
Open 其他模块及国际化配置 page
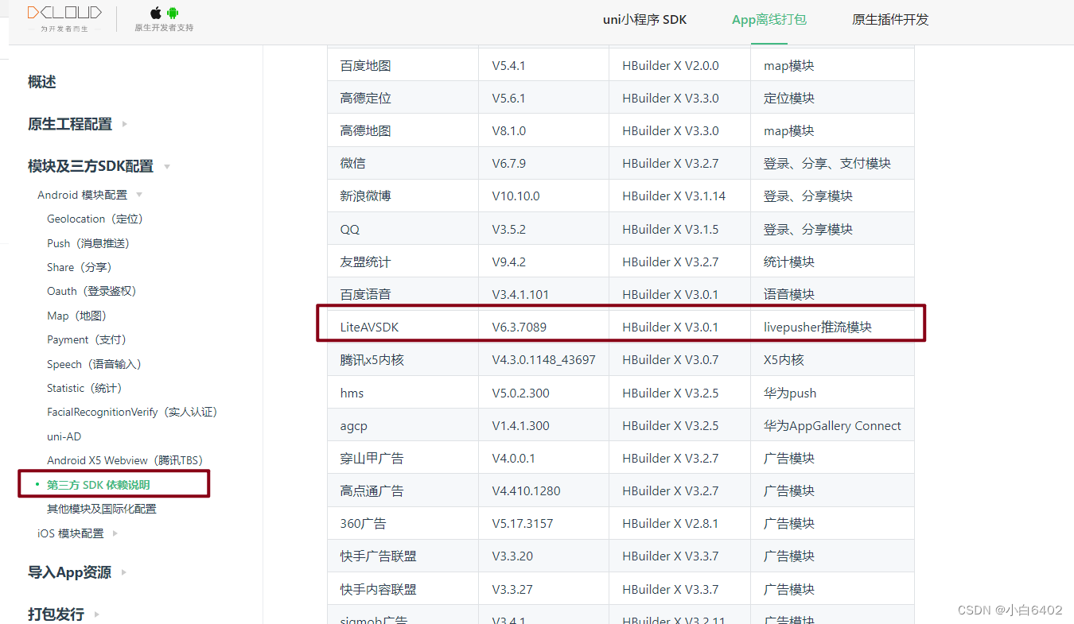(102, 509)
